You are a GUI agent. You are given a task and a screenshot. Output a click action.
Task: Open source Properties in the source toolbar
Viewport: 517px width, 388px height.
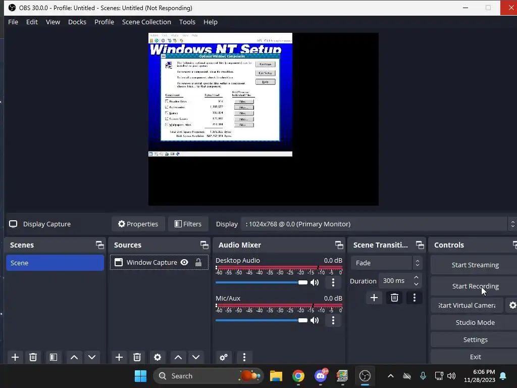click(x=138, y=224)
